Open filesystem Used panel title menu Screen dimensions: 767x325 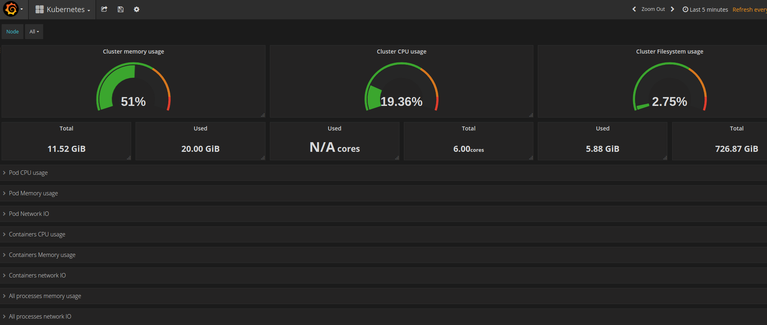(x=603, y=128)
